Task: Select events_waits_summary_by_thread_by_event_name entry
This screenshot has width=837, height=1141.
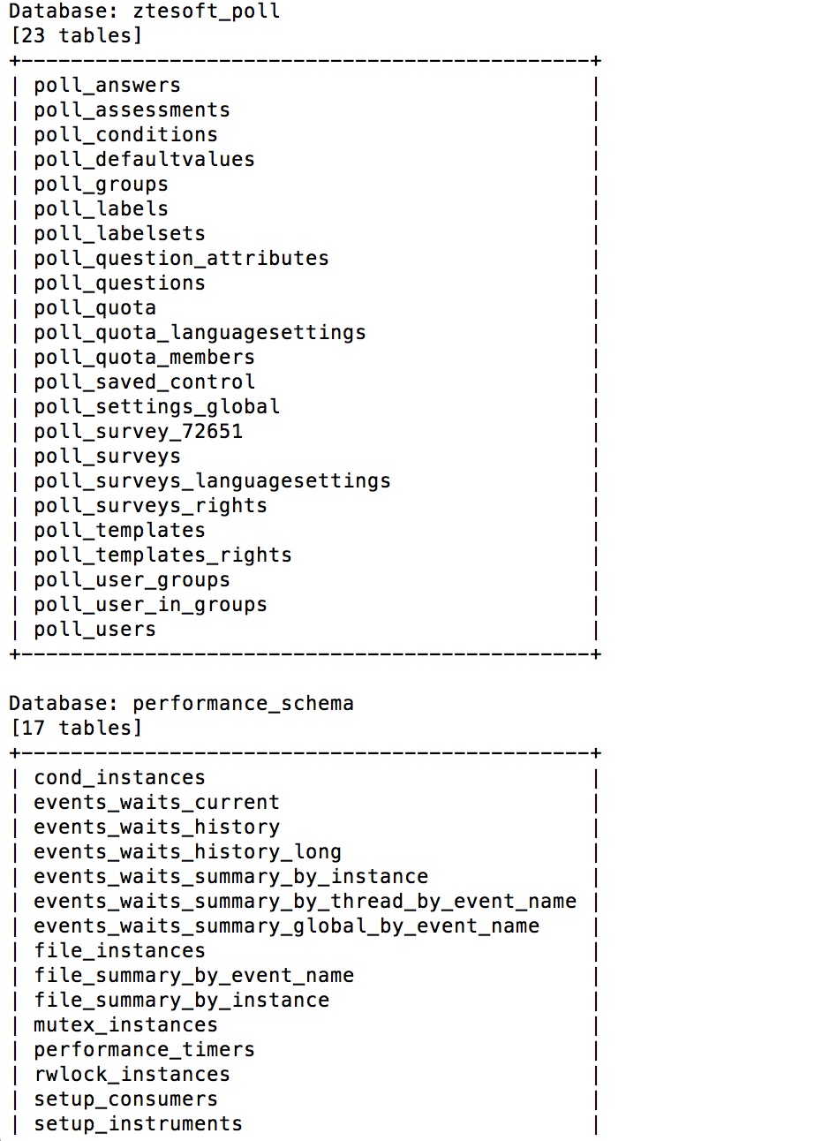Action: (305, 902)
